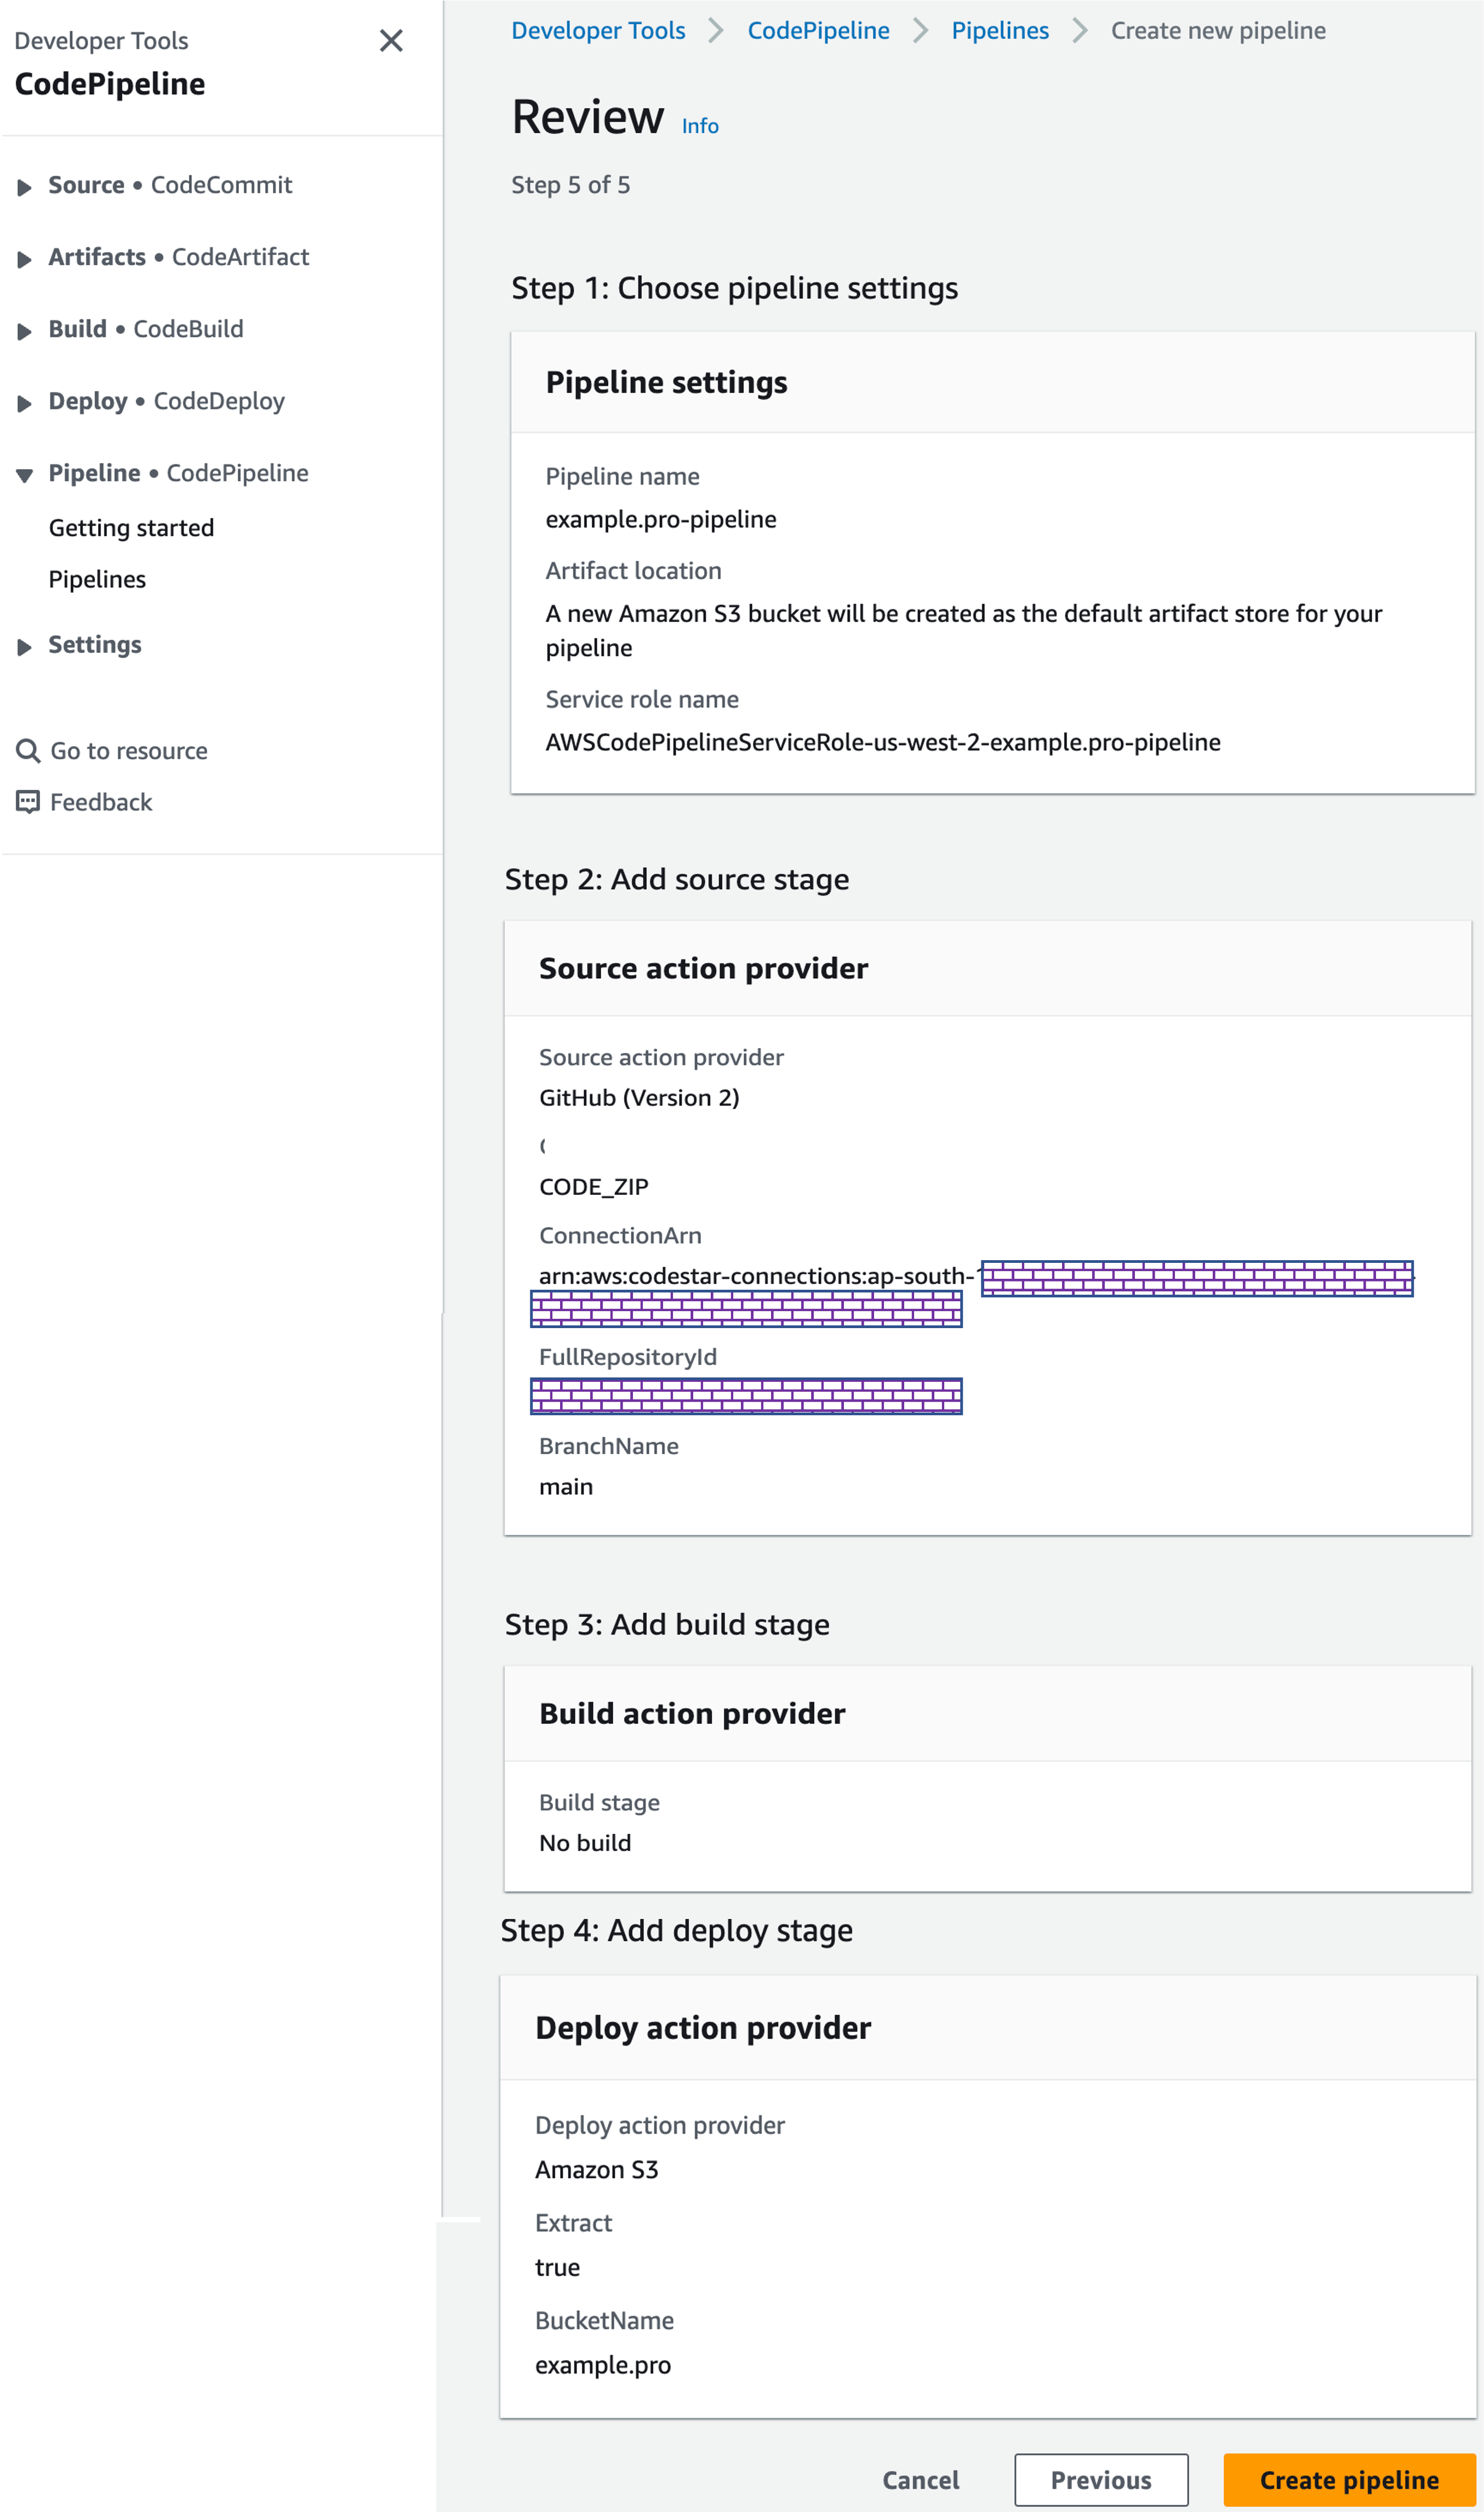The width and height of the screenshot is (1484, 2517).
Task: Go back with the Previous button
Action: tap(1101, 2480)
